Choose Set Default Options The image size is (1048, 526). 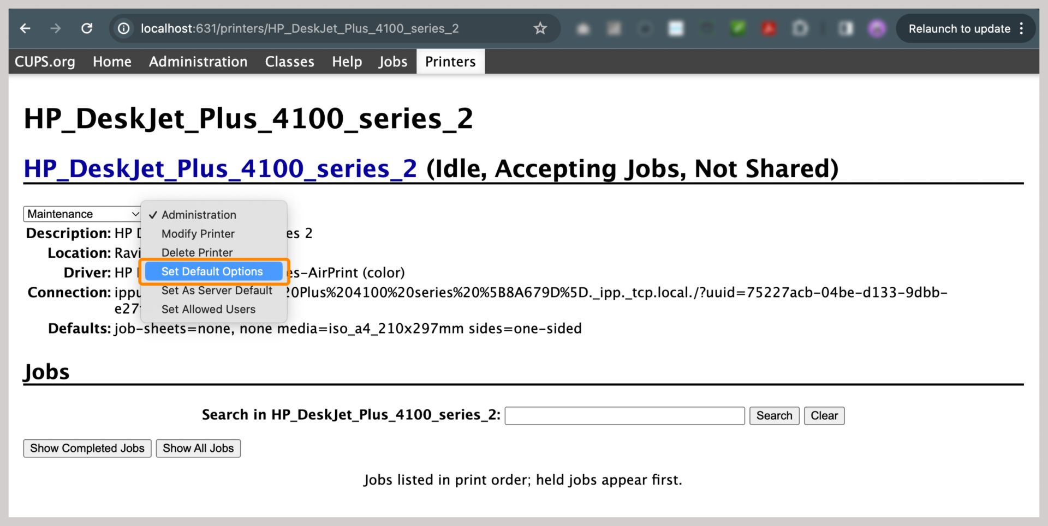pos(213,271)
